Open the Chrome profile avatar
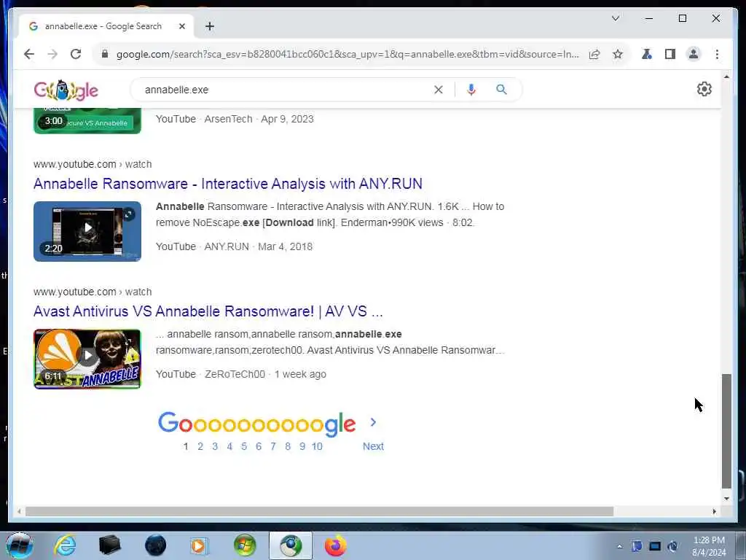Viewport: 746px width, 560px height. click(x=694, y=54)
